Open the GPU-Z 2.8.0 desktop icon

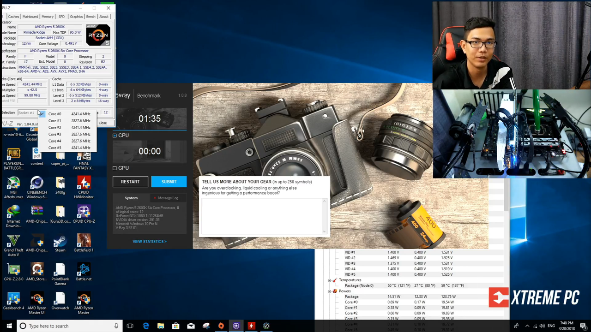click(x=13, y=273)
